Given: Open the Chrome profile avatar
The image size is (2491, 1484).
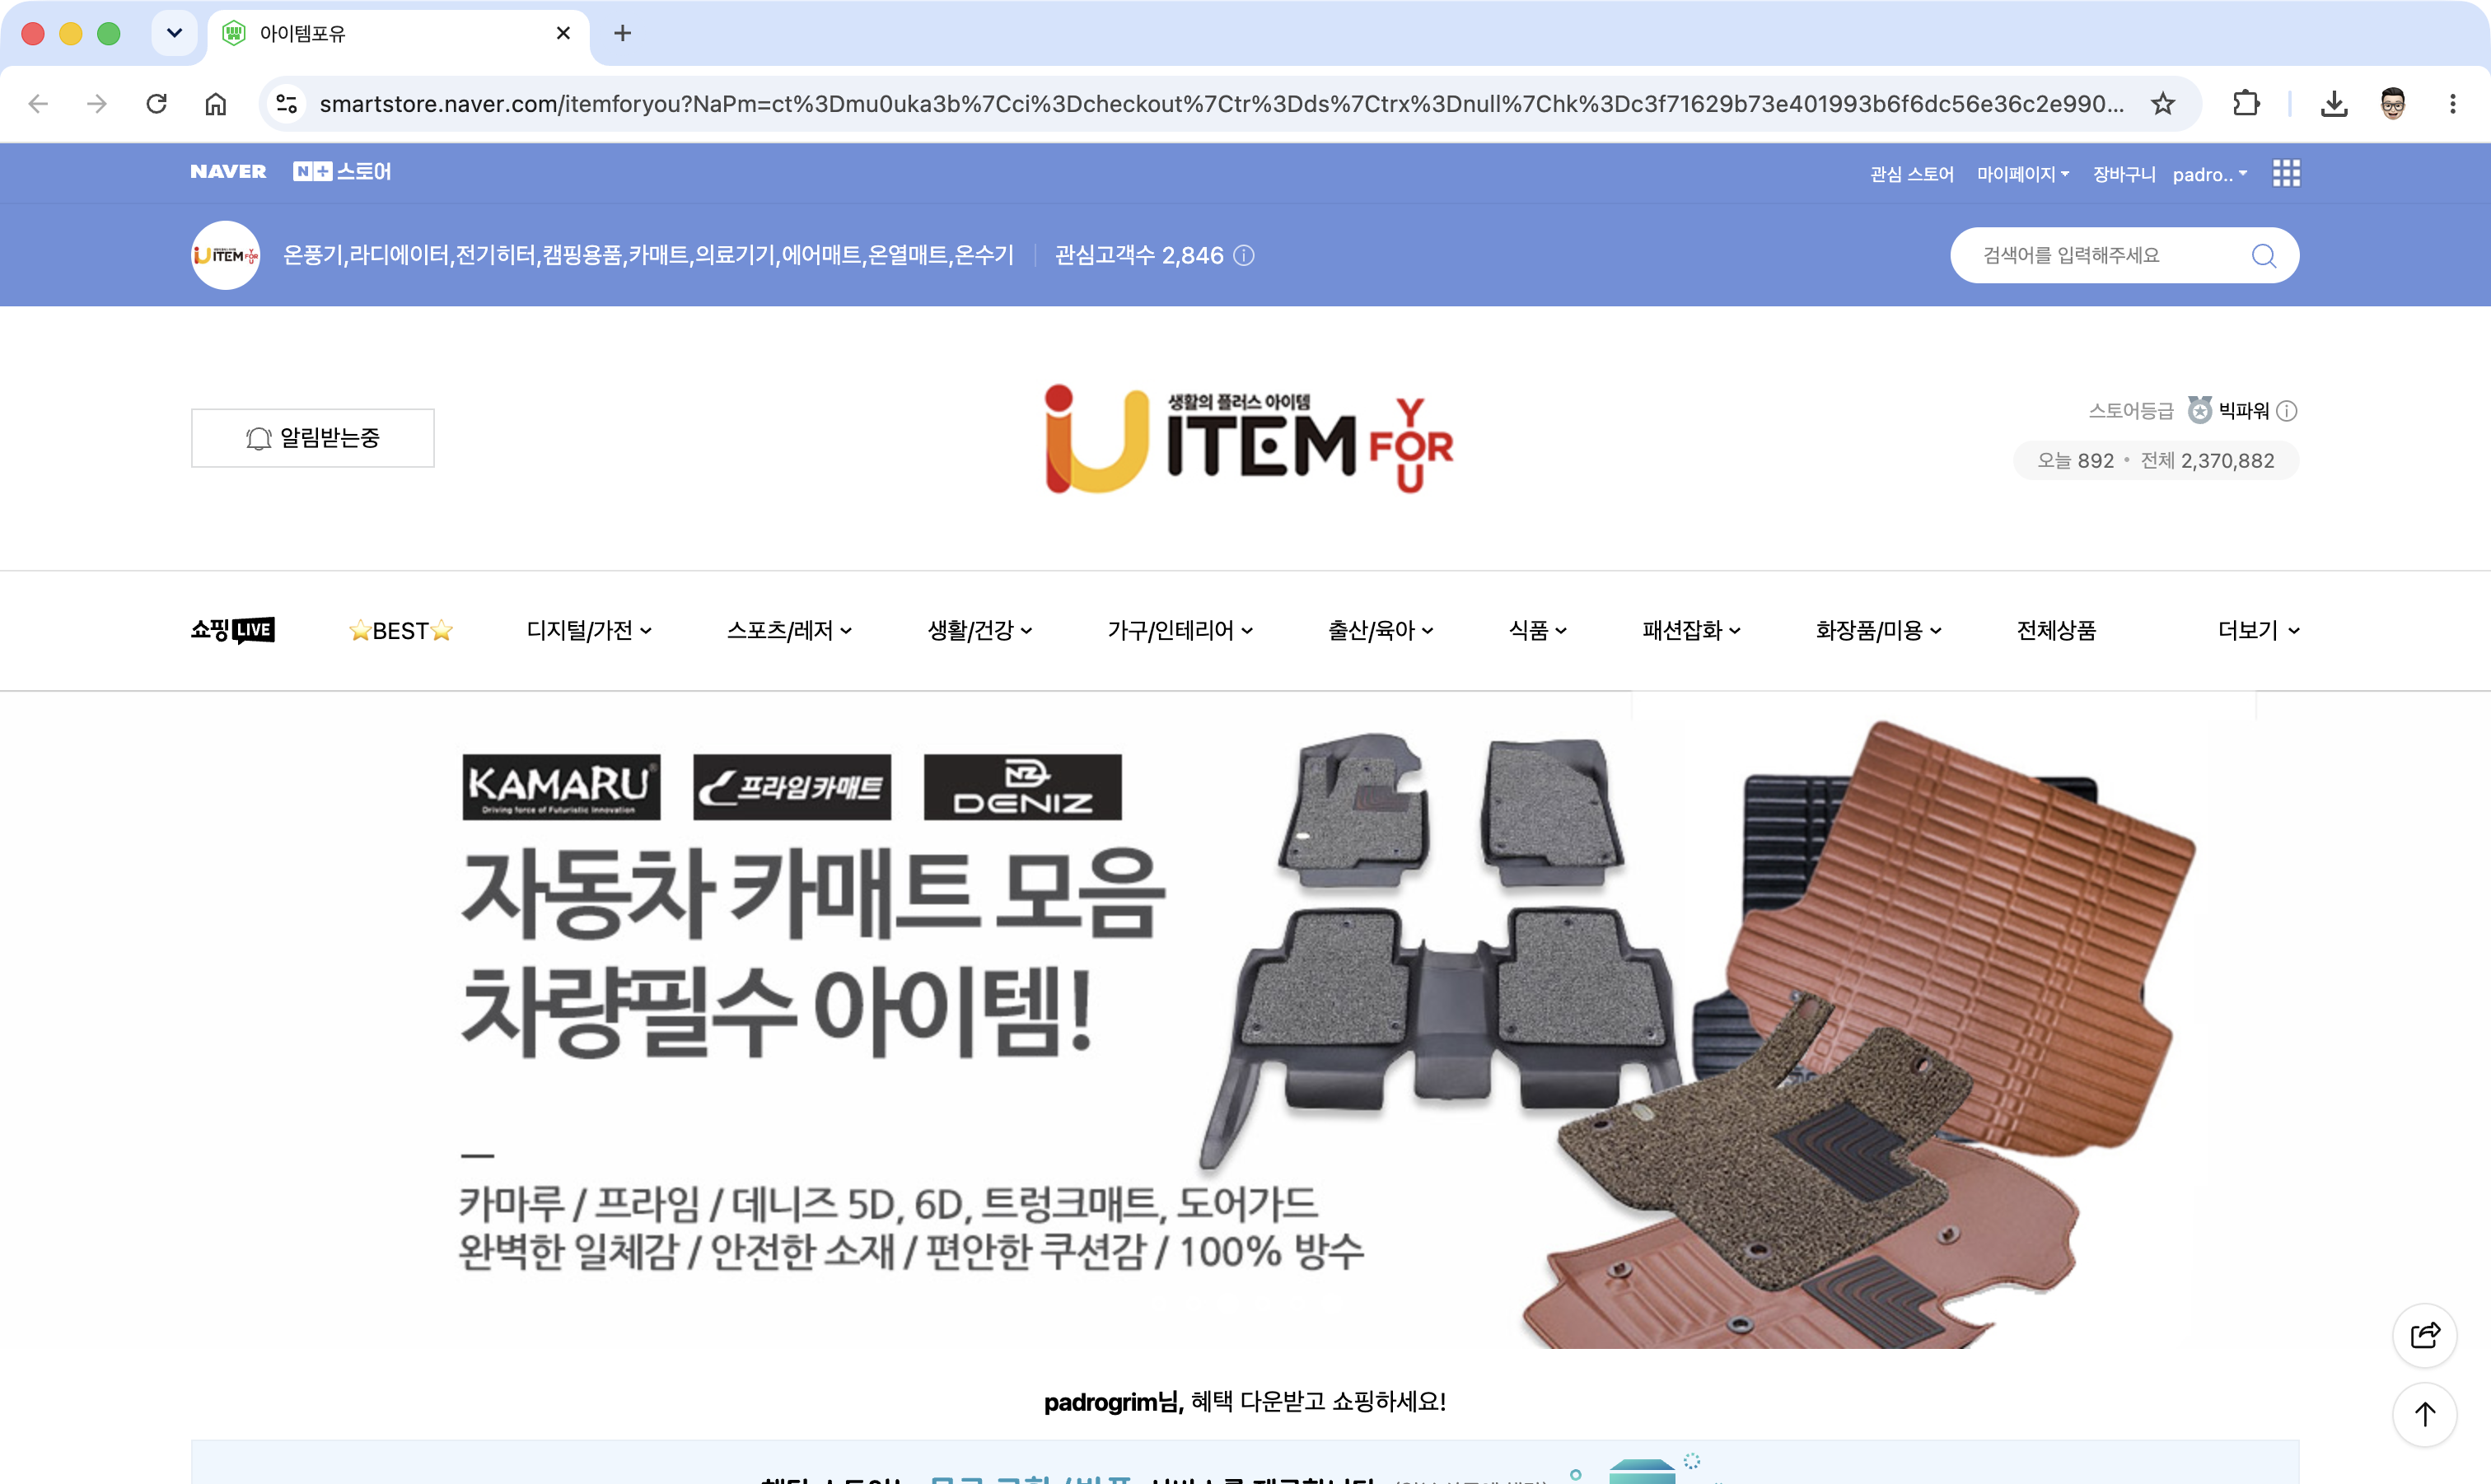Looking at the screenshot, I should pos(2393,104).
